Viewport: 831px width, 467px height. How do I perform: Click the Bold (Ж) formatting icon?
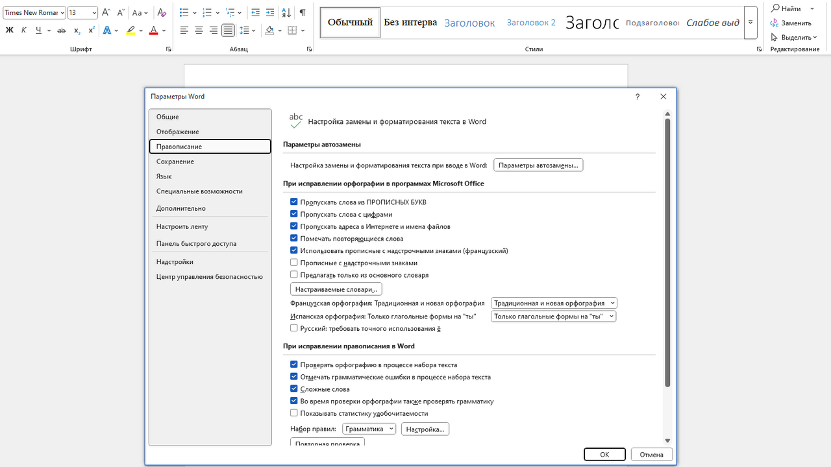(9, 30)
